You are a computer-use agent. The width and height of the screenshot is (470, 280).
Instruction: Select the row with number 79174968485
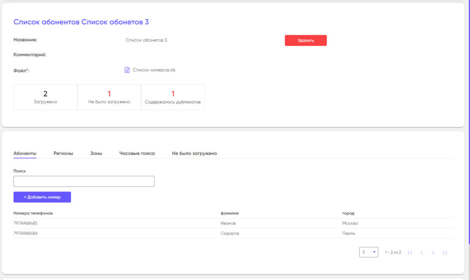click(26, 223)
